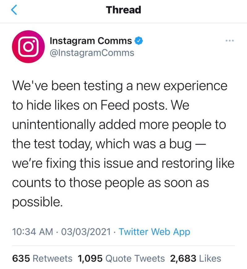Viewport: 247px width, 269px height.
Task: Click the @InstagramComms handle
Action: pyautogui.click(x=92, y=53)
